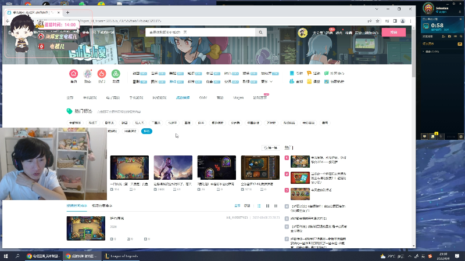Image resolution: width=465 pixels, height=261 pixels.
Task: Open purple-haired character video thumbnail
Action: [x=173, y=168]
